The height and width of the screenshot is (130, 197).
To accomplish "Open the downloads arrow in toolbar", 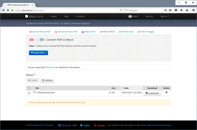I will pyautogui.click(x=181, y=10).
